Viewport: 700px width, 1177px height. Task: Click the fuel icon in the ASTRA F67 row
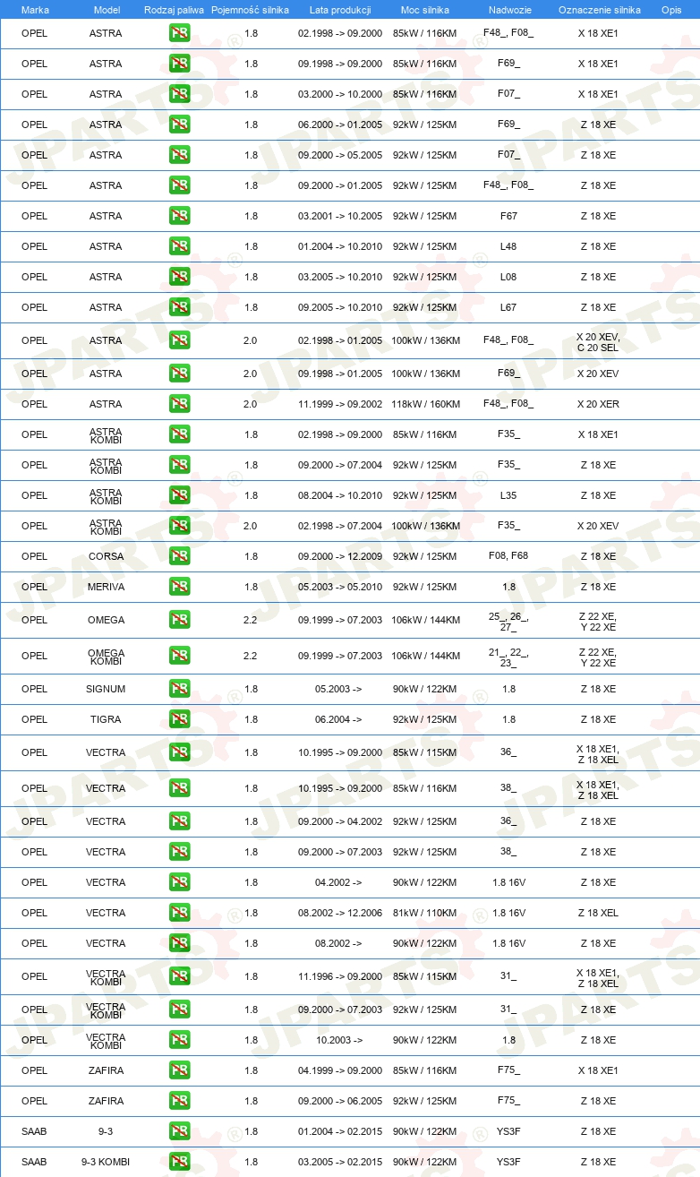(179, 216)
